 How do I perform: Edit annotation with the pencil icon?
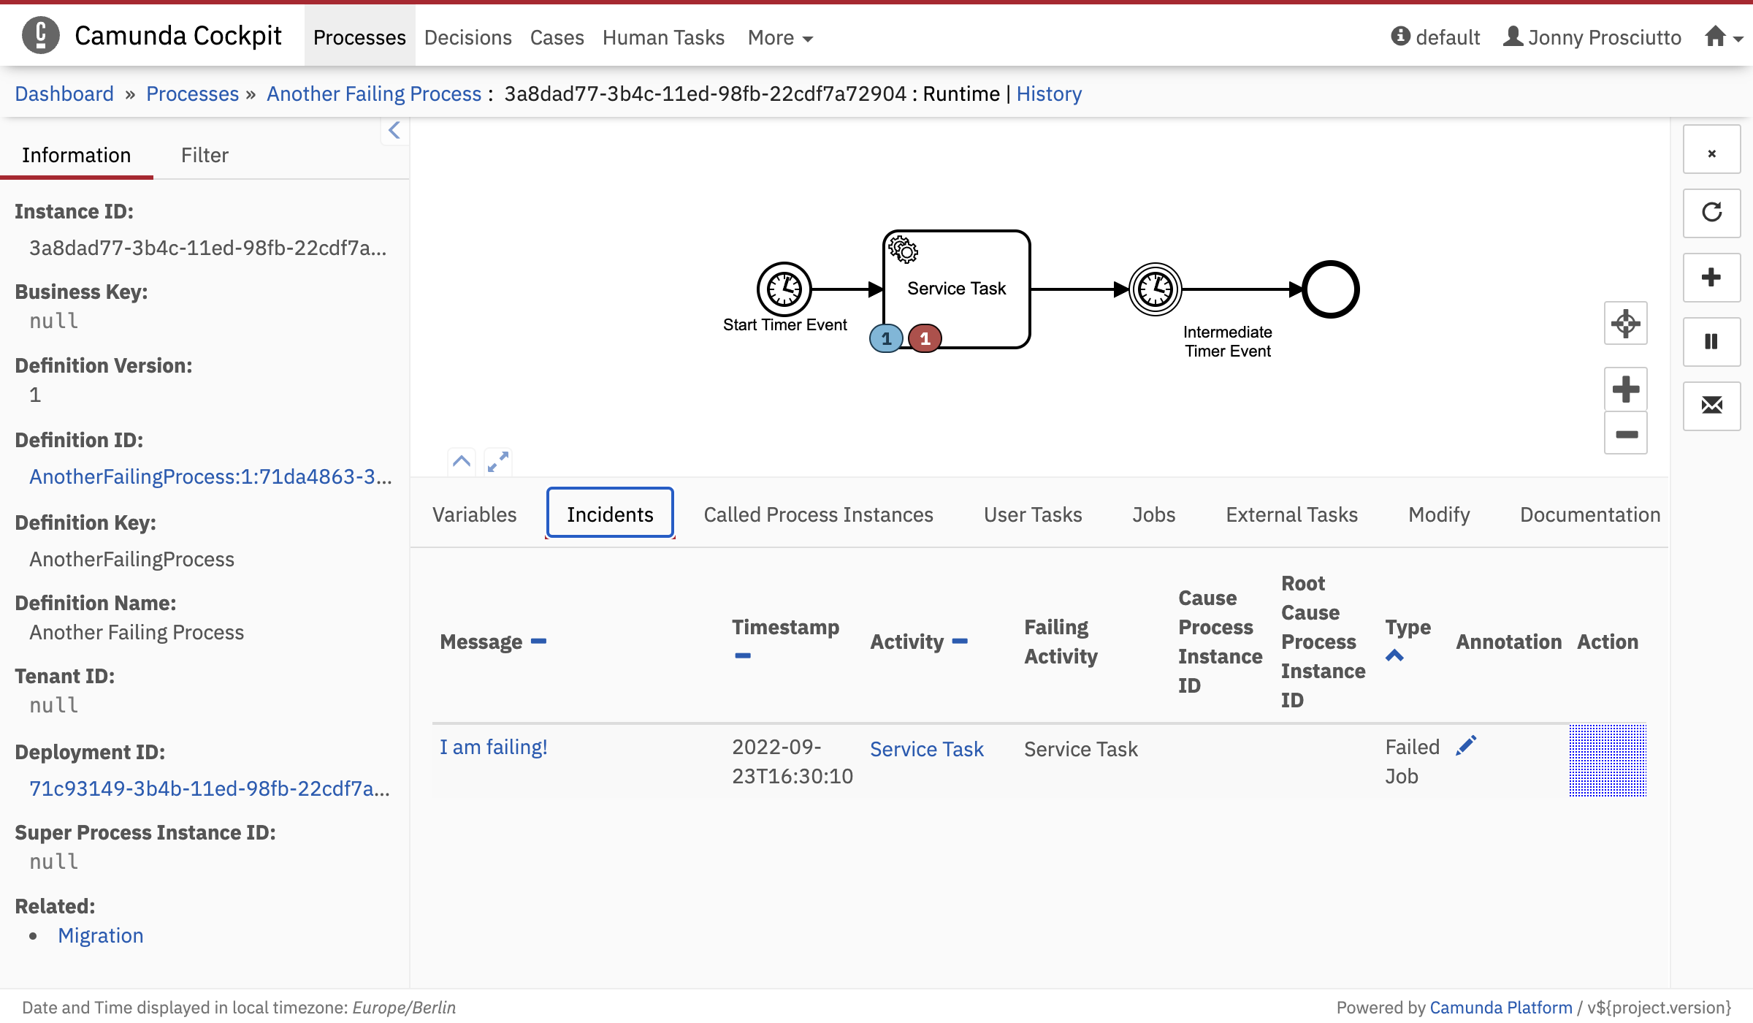[x=1466, y=745]
